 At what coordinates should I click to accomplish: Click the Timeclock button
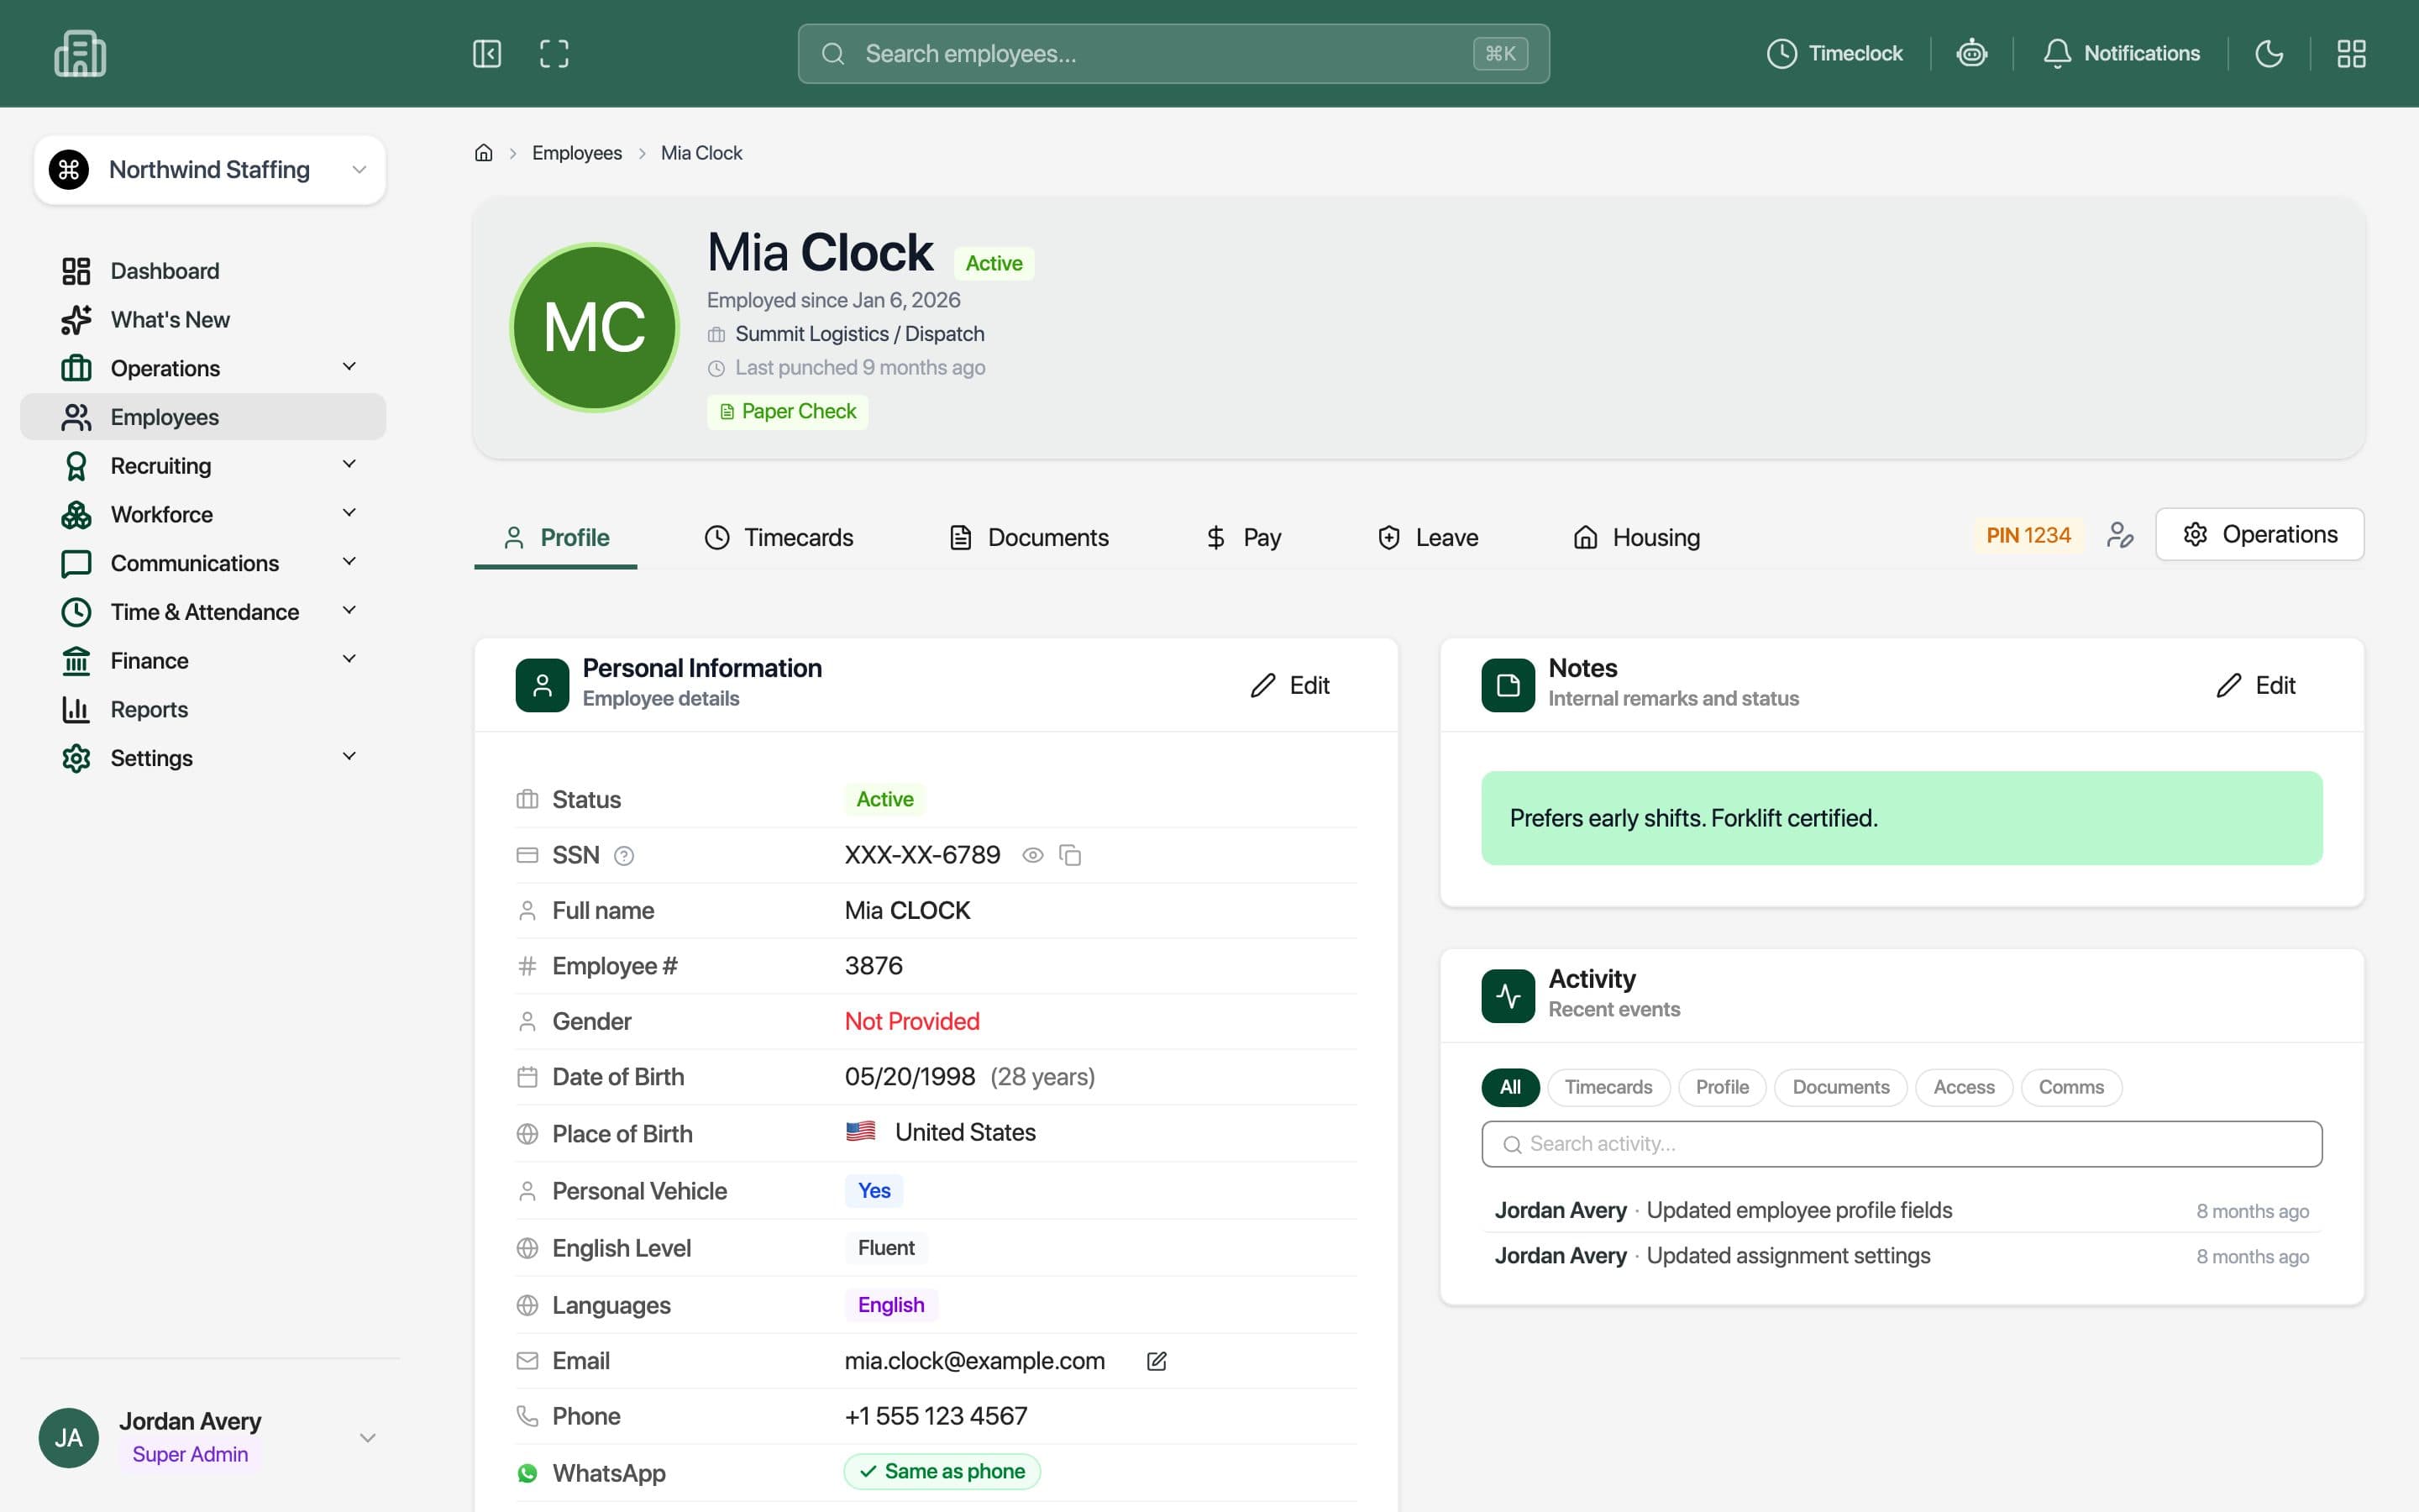[x=1834, y=54]
